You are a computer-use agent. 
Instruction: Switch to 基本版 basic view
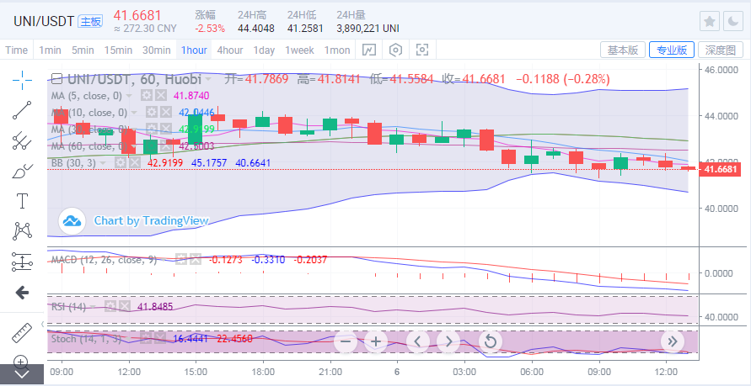[623, 50]
